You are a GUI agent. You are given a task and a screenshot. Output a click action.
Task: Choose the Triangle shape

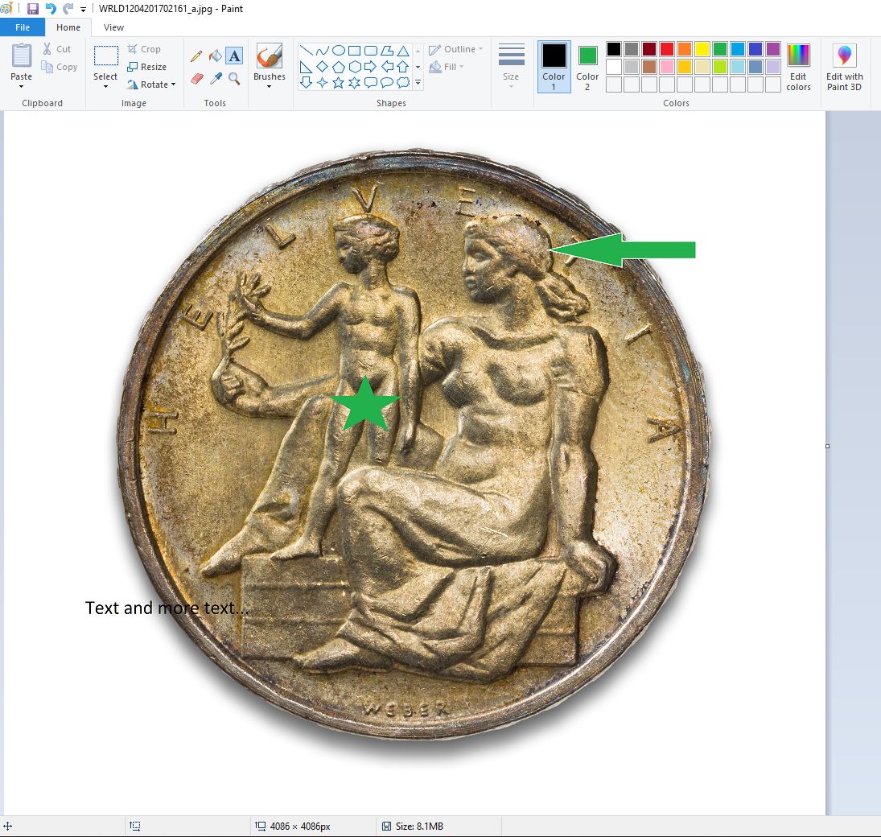pyautogui.click(x=403, y=51)
